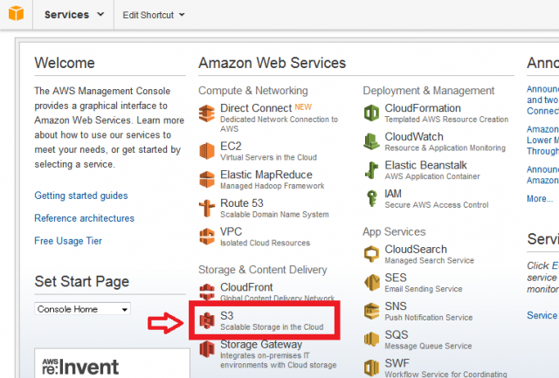
Task: Click the CloudWatch icon
Action: coord(371,141)
